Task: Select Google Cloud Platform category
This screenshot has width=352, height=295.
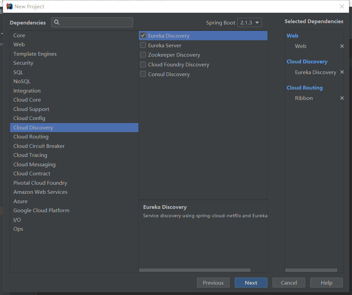Action: [74, 211]
